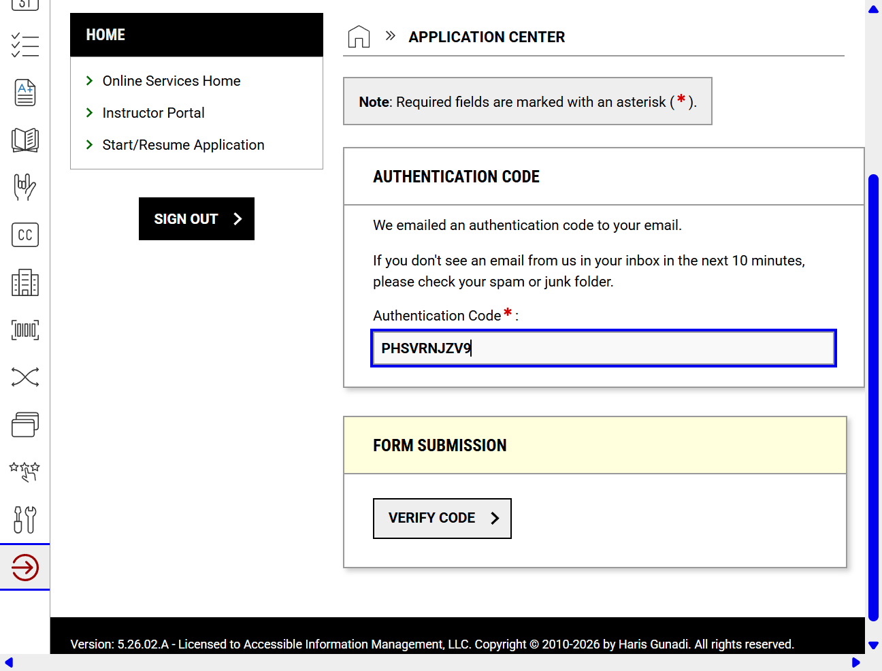Click the scroll right arrow

click(856, 662)
